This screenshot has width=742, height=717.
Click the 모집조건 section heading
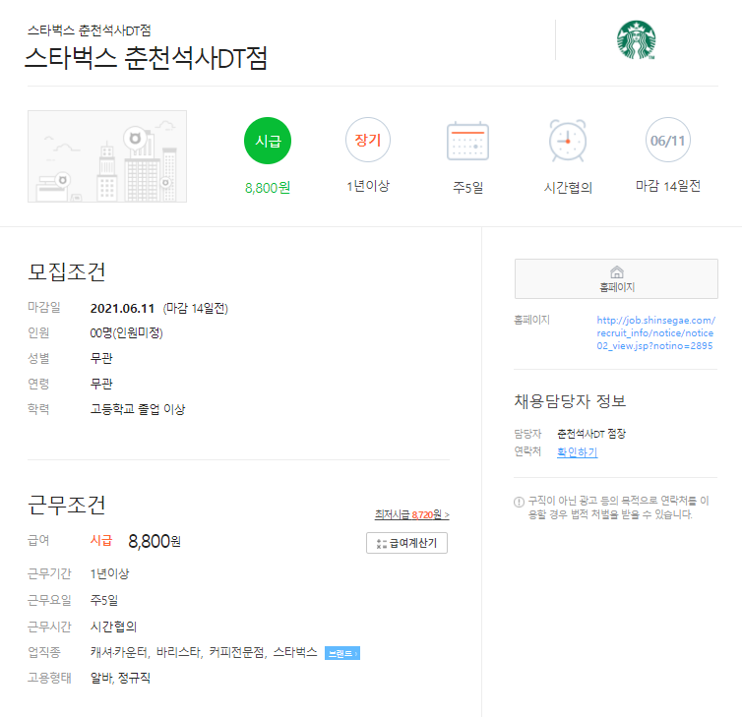pyautogui.click(x=66, y=272)
